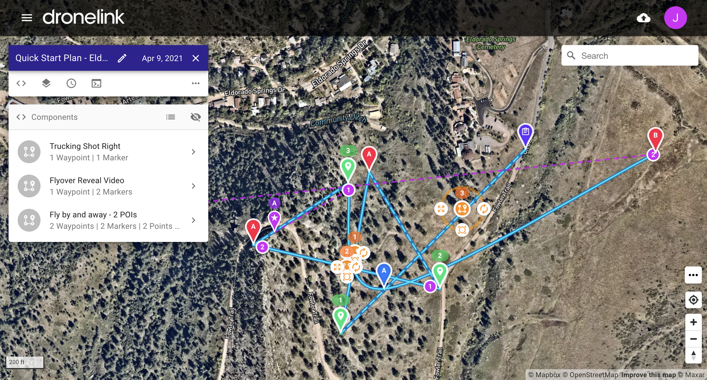Expand Trucking Shot Right component
The height and width of the screenshot is (380, 707).
(108, 152)
